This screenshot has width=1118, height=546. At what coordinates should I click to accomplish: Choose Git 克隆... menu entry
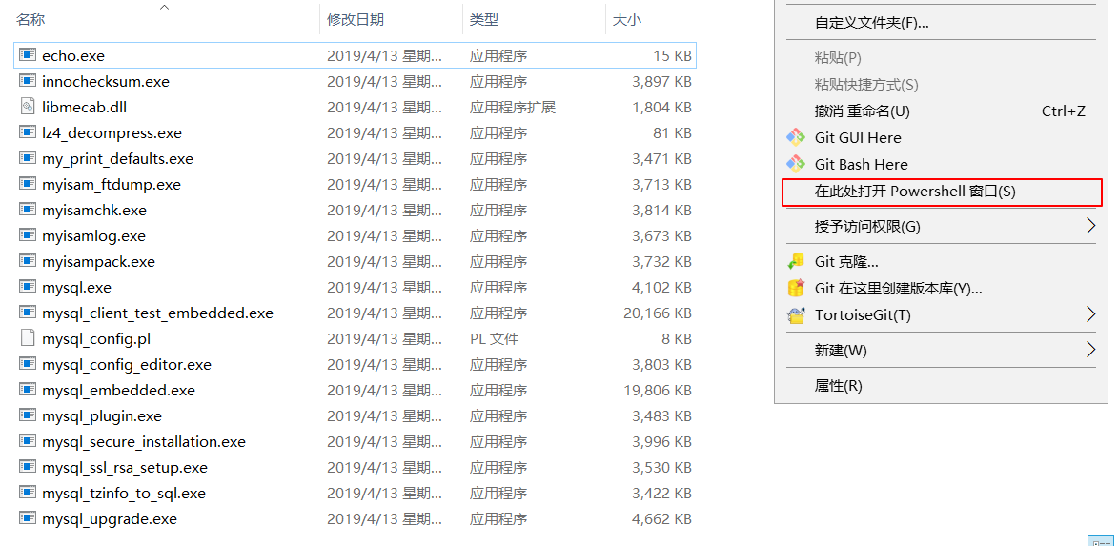(x=941, y=262)
